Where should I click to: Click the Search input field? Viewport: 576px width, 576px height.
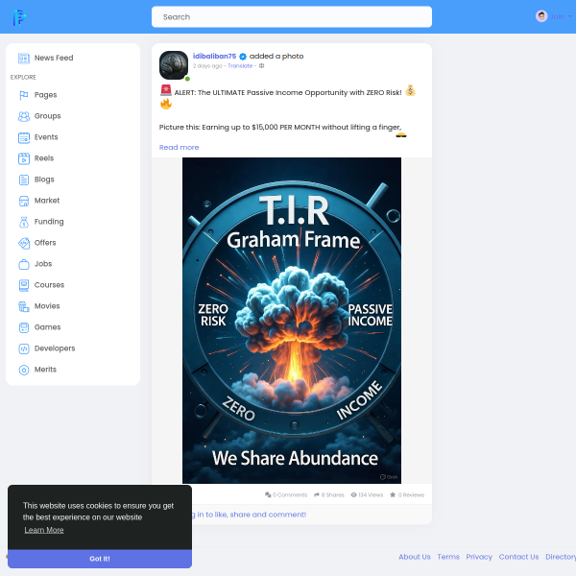point(291,17)
